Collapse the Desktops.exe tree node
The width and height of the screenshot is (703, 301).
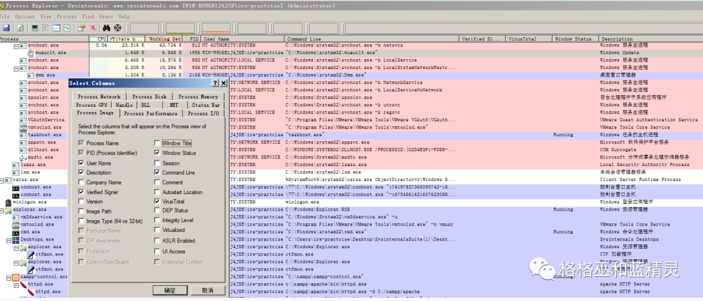9,240
